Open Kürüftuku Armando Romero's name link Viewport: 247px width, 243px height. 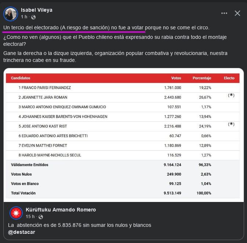(61, 210)
